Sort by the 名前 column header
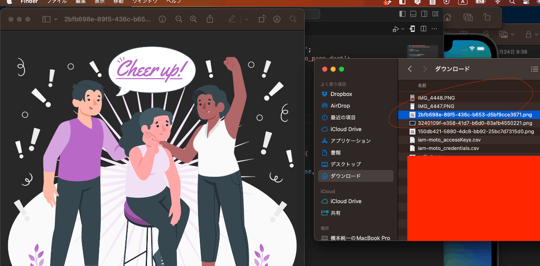This screenshot has height=266, width=540. 422,86
